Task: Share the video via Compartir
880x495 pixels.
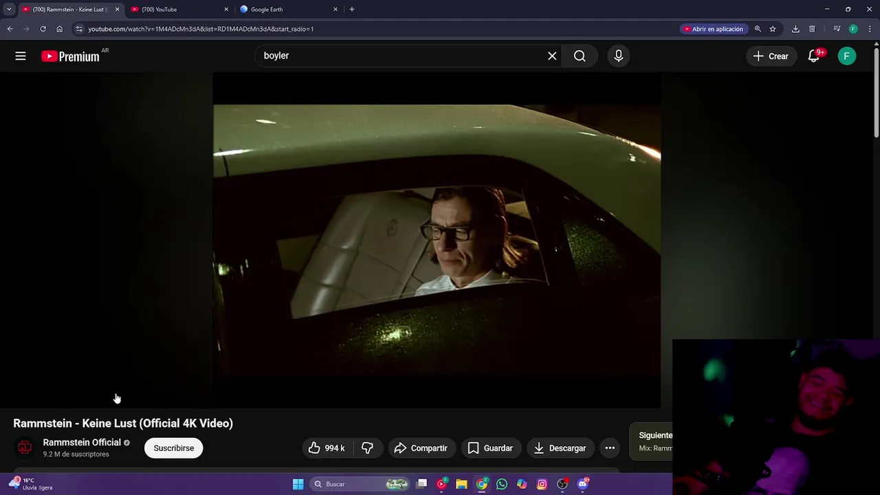Action: point(421,448)
